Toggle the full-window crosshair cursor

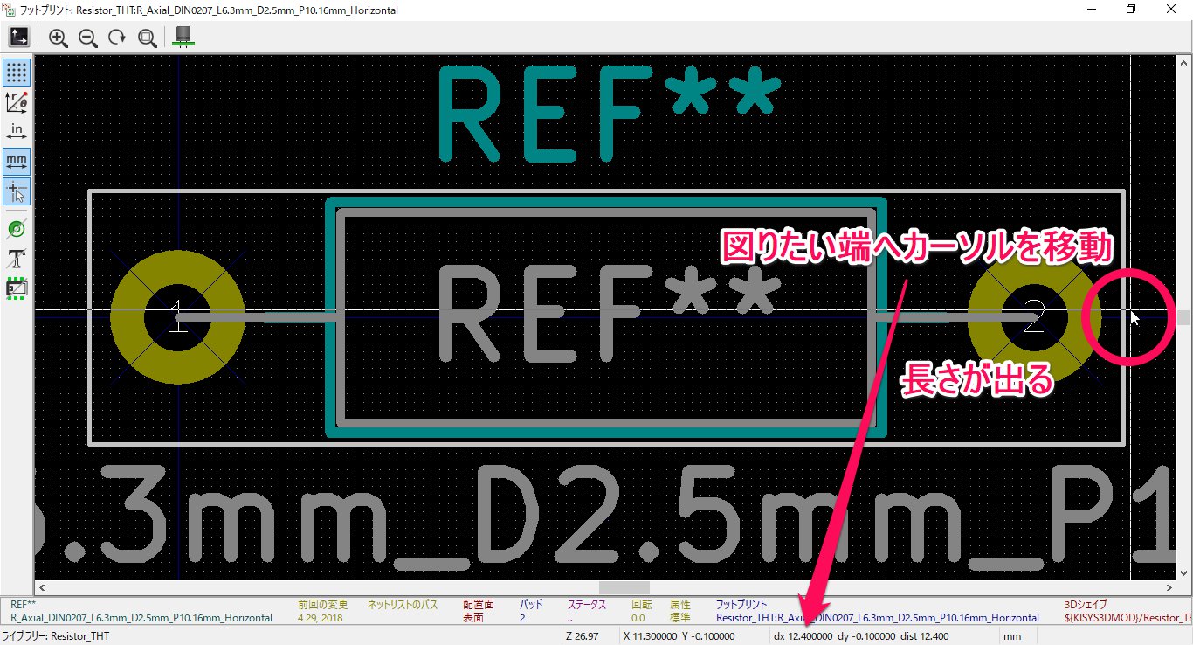point(16,192)
